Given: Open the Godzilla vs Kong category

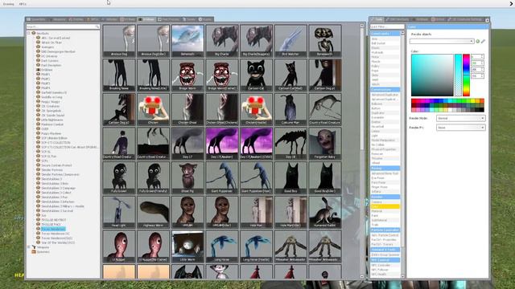Looking at the screenshot, I should pos(51,97).
